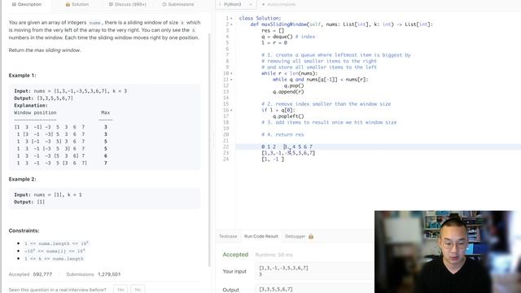
Task: Click the 'Example 1:' heading
Action: (x=23, y=76)
